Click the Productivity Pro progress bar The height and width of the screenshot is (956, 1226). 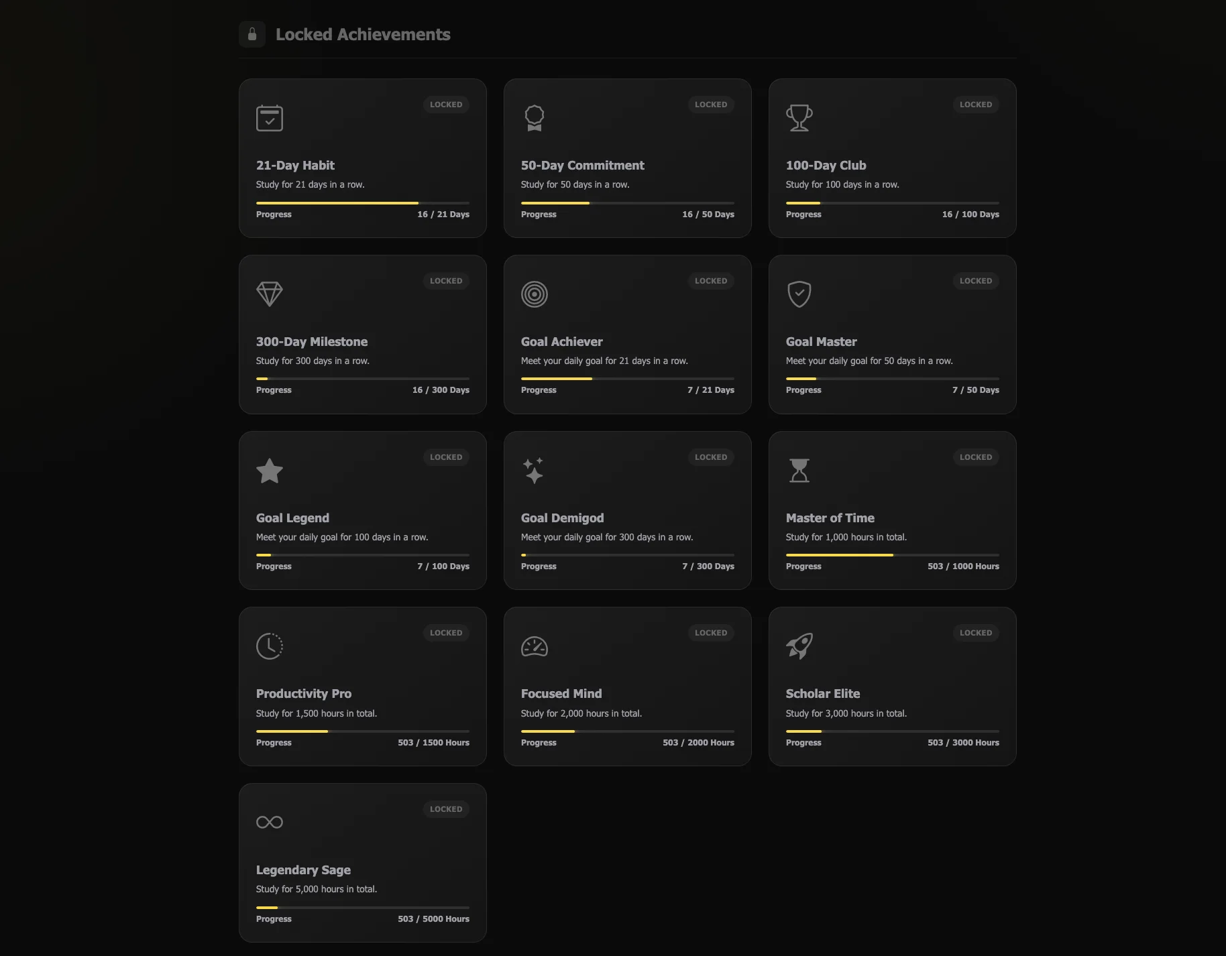click(x=363, y=731)
